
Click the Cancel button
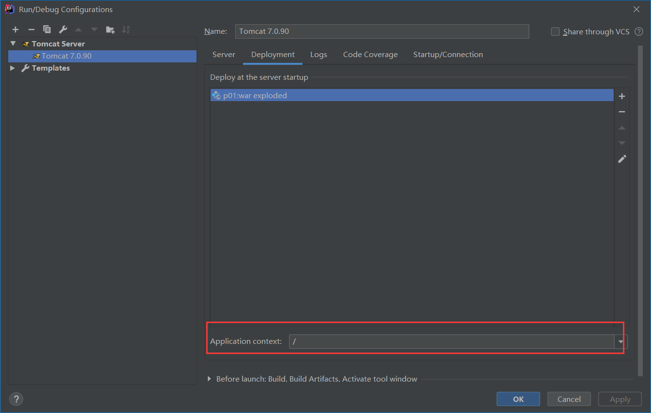(x=569, y=399)
